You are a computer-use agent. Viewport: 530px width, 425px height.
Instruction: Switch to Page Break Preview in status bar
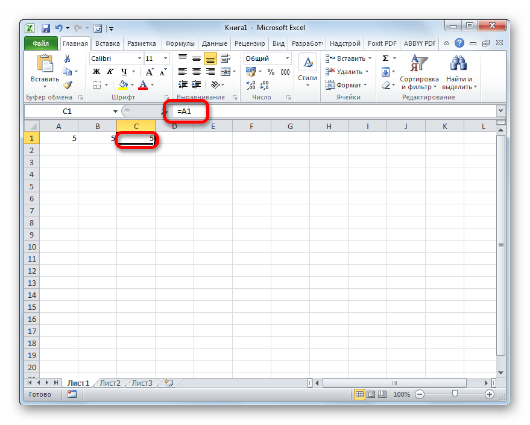[382, 394]
